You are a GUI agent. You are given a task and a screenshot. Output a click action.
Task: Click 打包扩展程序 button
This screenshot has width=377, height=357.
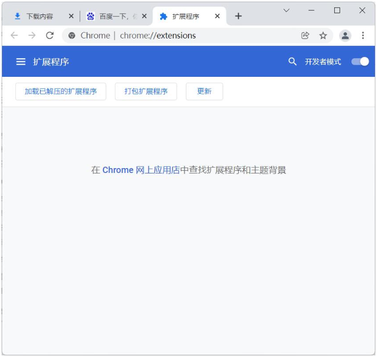146,91
